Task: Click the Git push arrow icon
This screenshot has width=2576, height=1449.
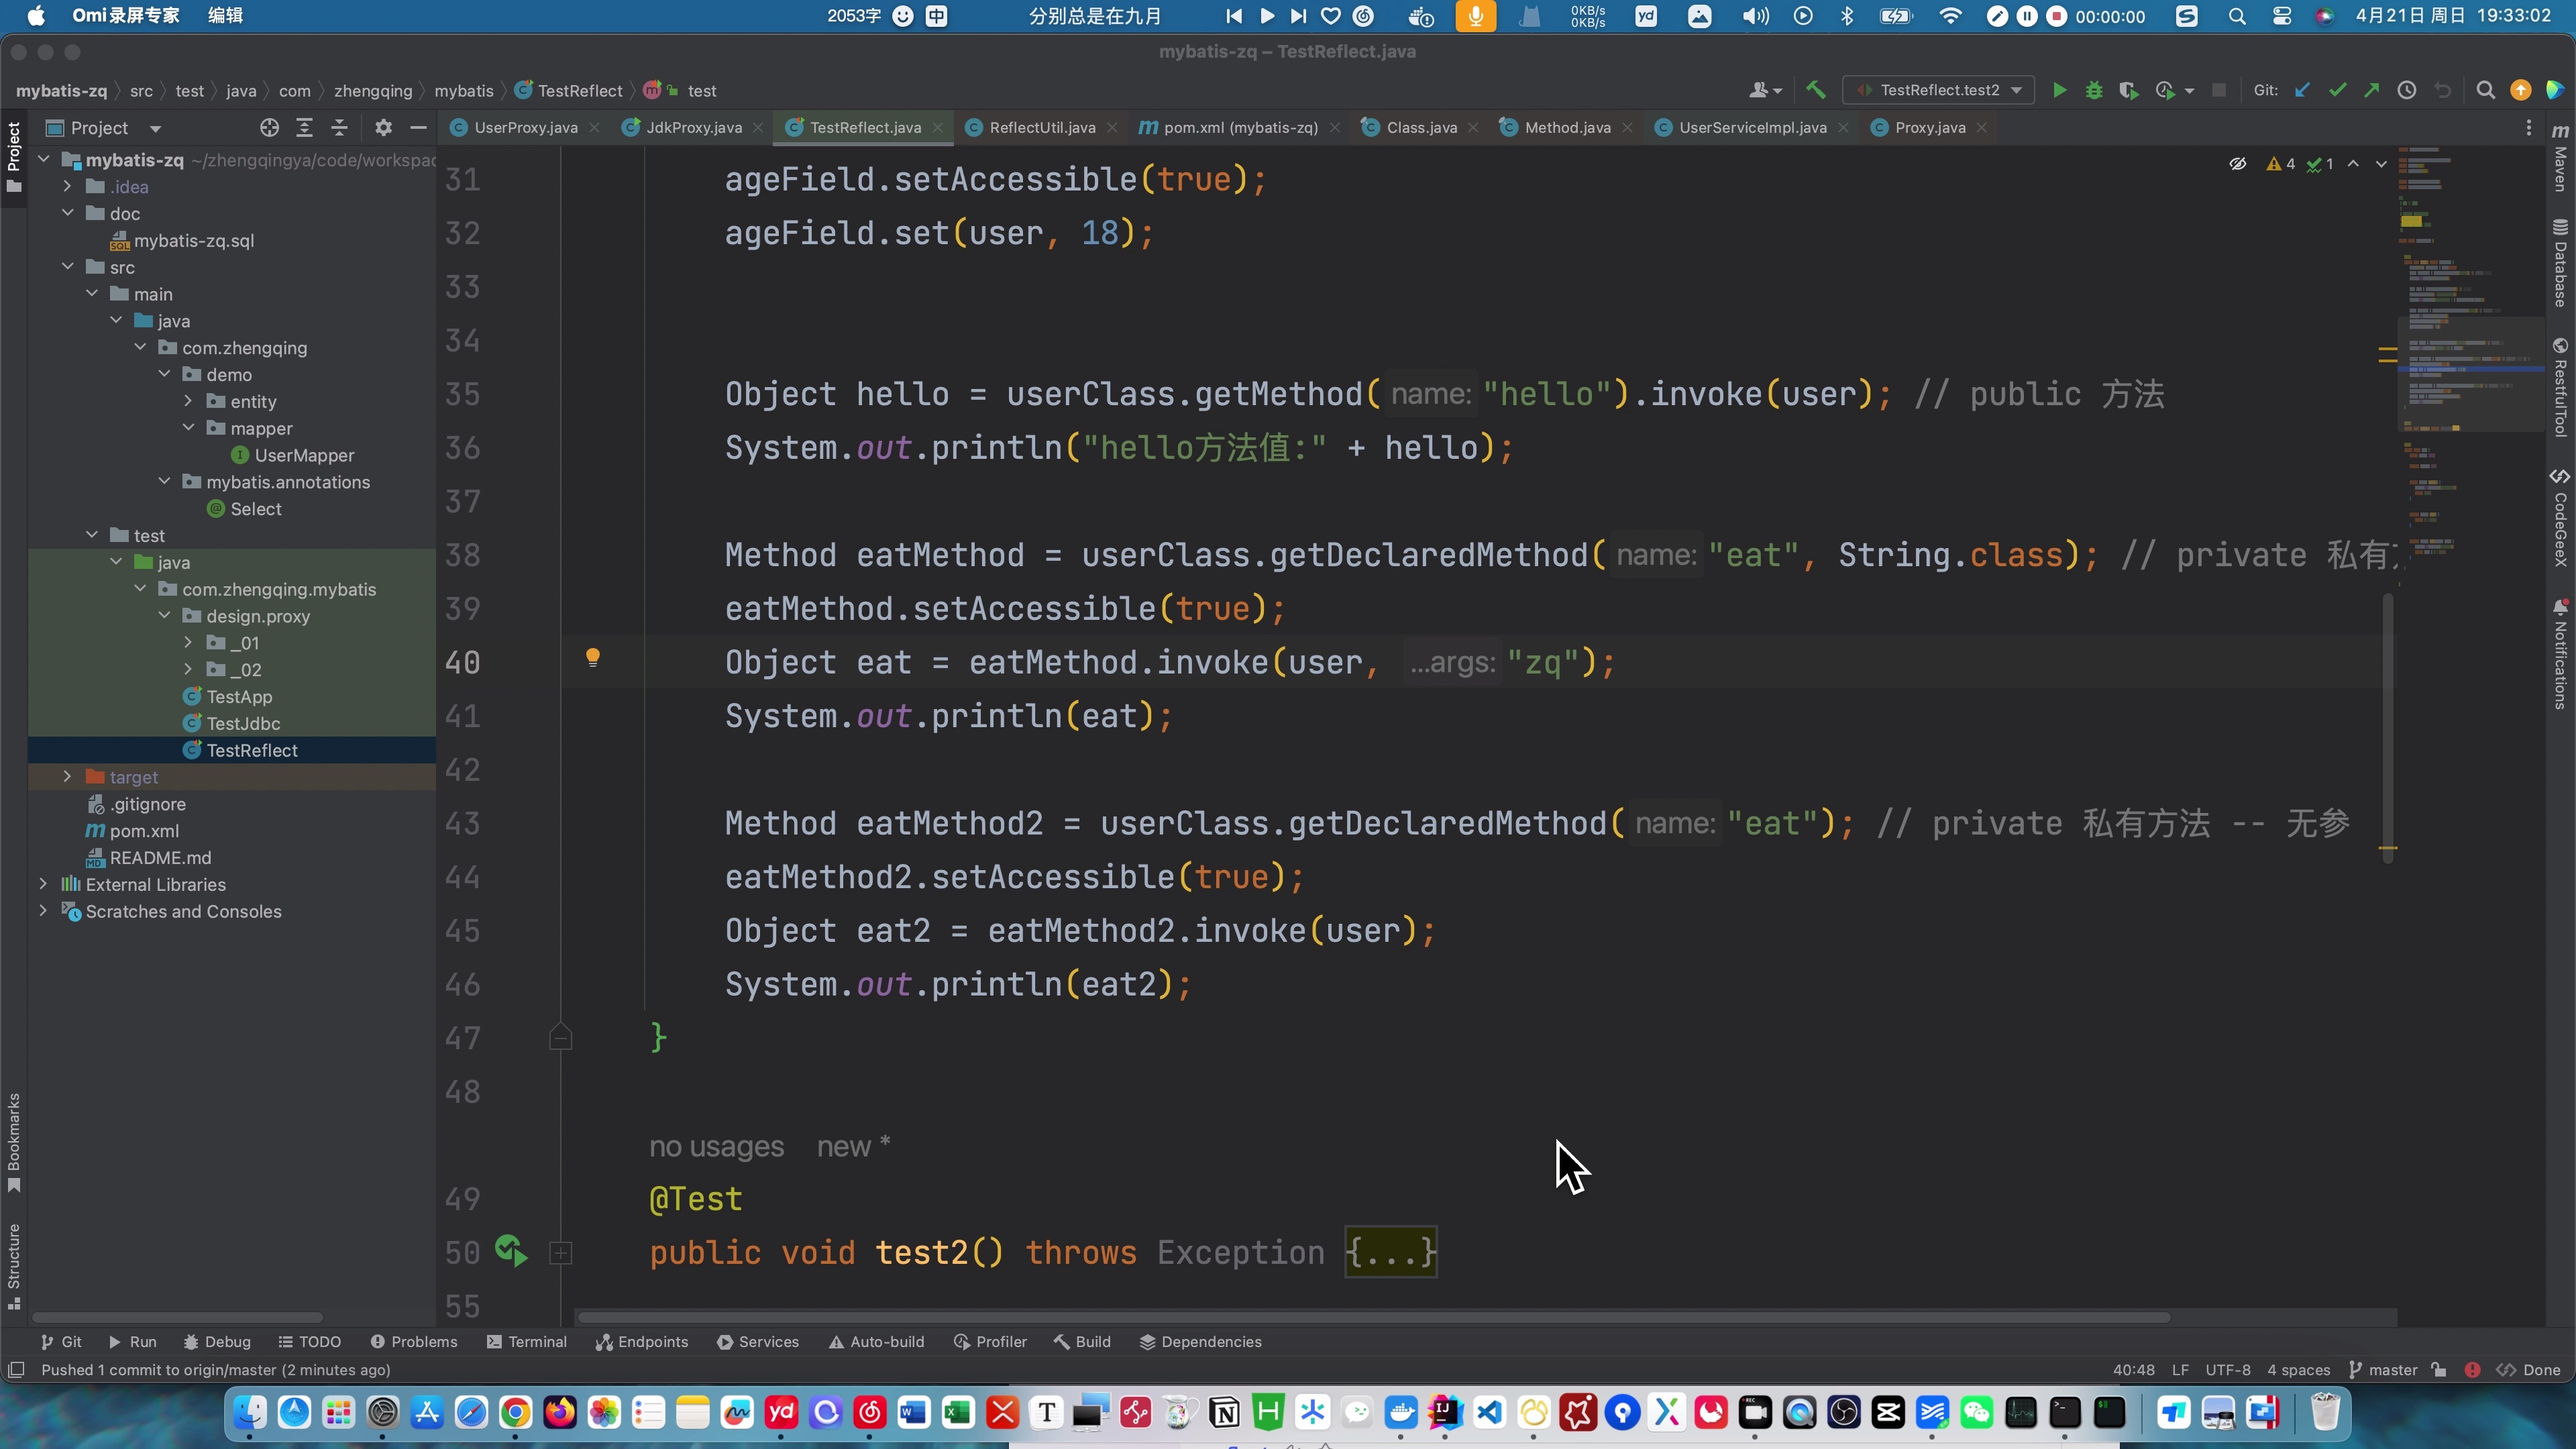Action: point(2372,90)
